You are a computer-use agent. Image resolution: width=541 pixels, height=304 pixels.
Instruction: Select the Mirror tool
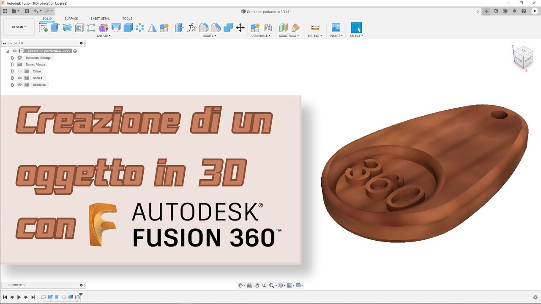[152, 28]
